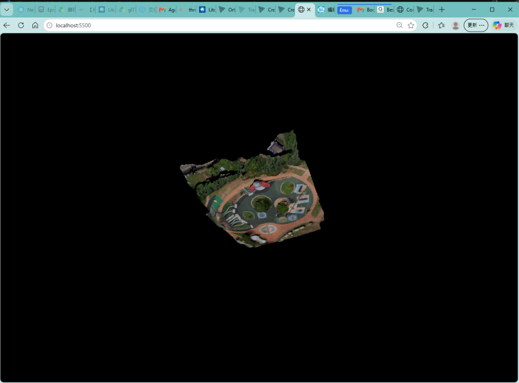Switch to the Orb tab
Viewport: 519px width, 383px height.
(x=227, y=10)
